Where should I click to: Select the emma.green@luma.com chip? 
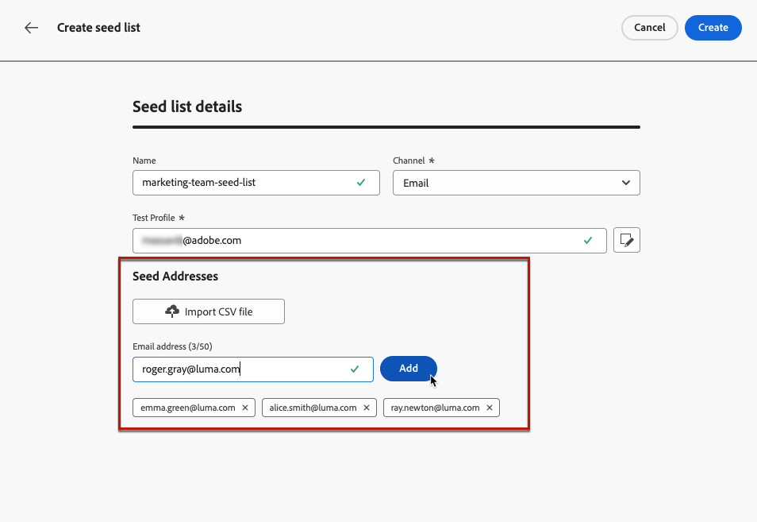click(x=187, y=408)
